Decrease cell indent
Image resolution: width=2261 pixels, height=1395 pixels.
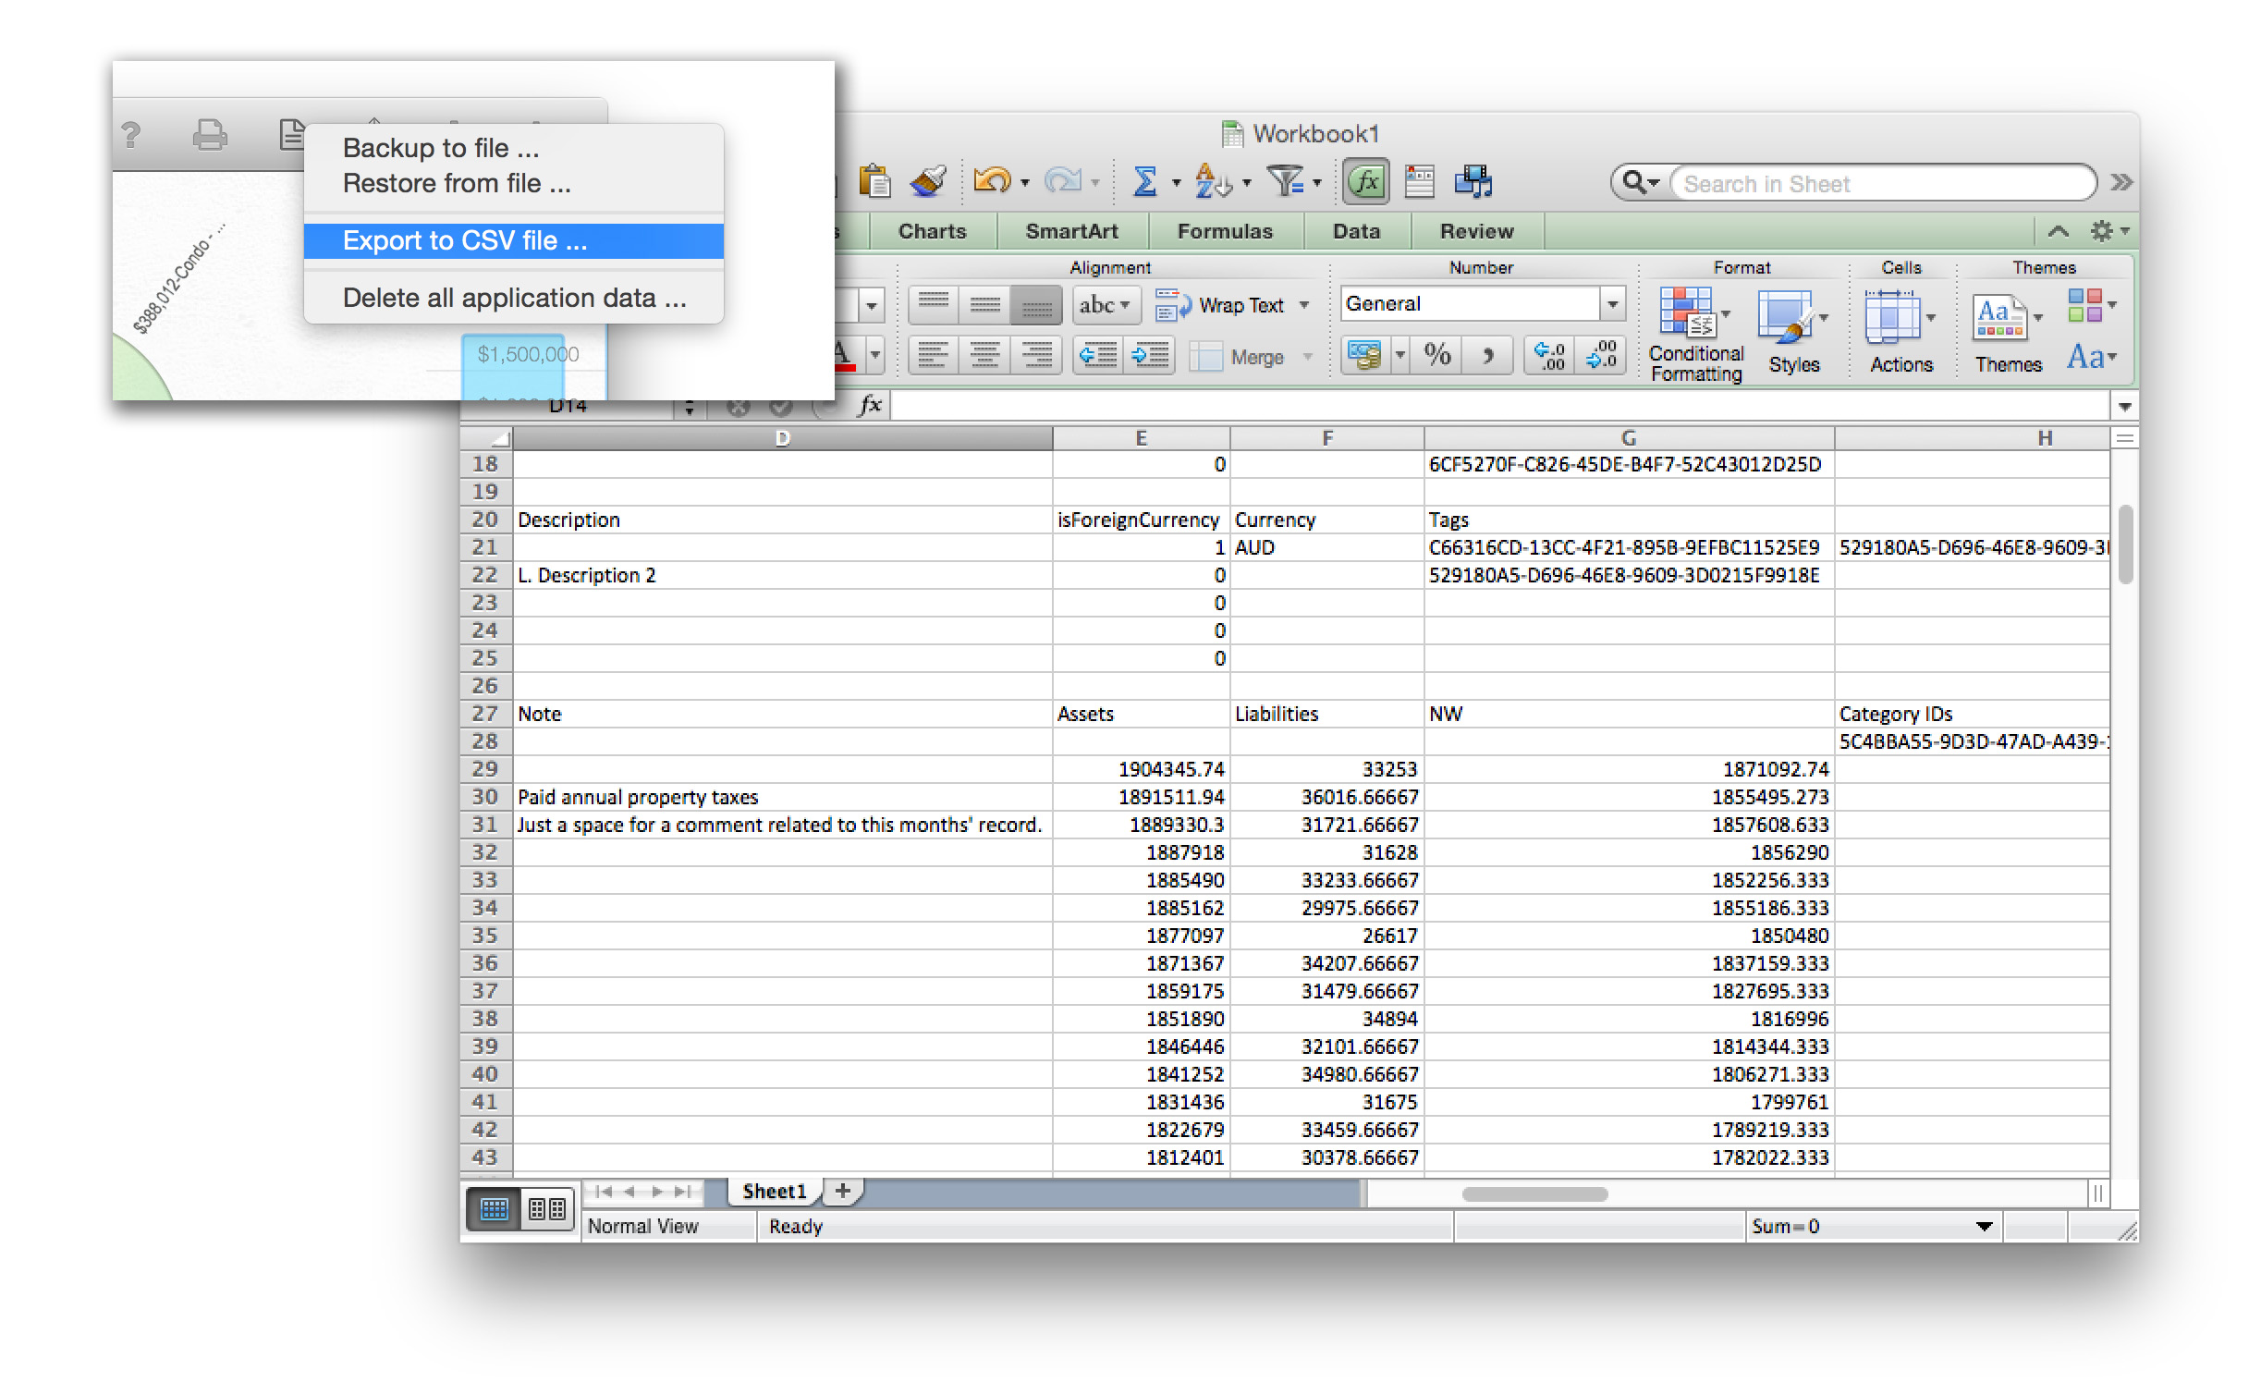pos(1098,355)
